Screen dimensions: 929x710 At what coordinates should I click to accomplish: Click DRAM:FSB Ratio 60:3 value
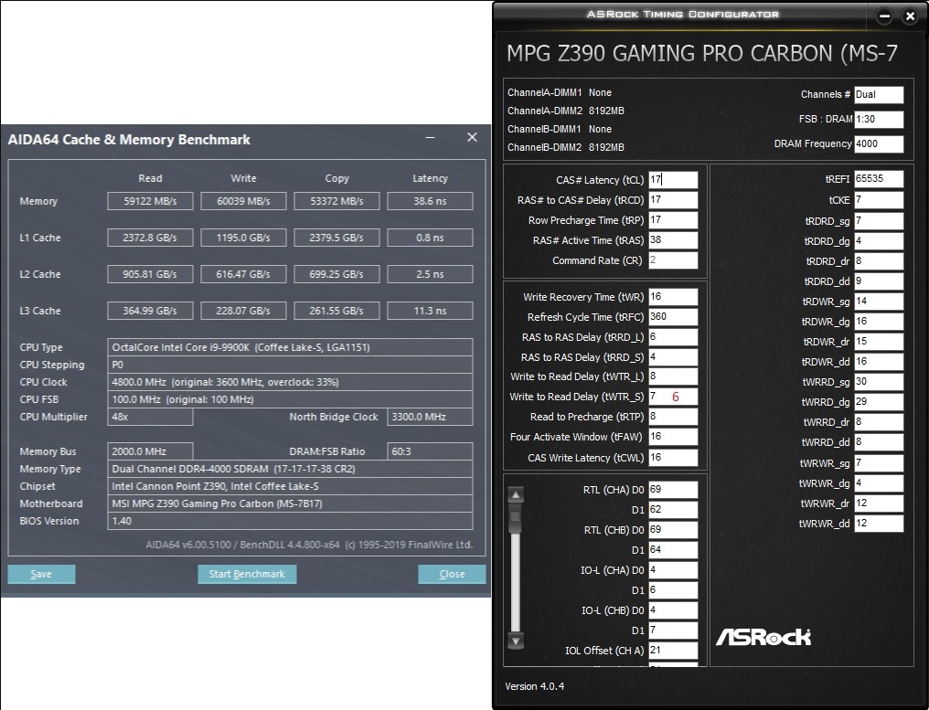pos(430,451)
